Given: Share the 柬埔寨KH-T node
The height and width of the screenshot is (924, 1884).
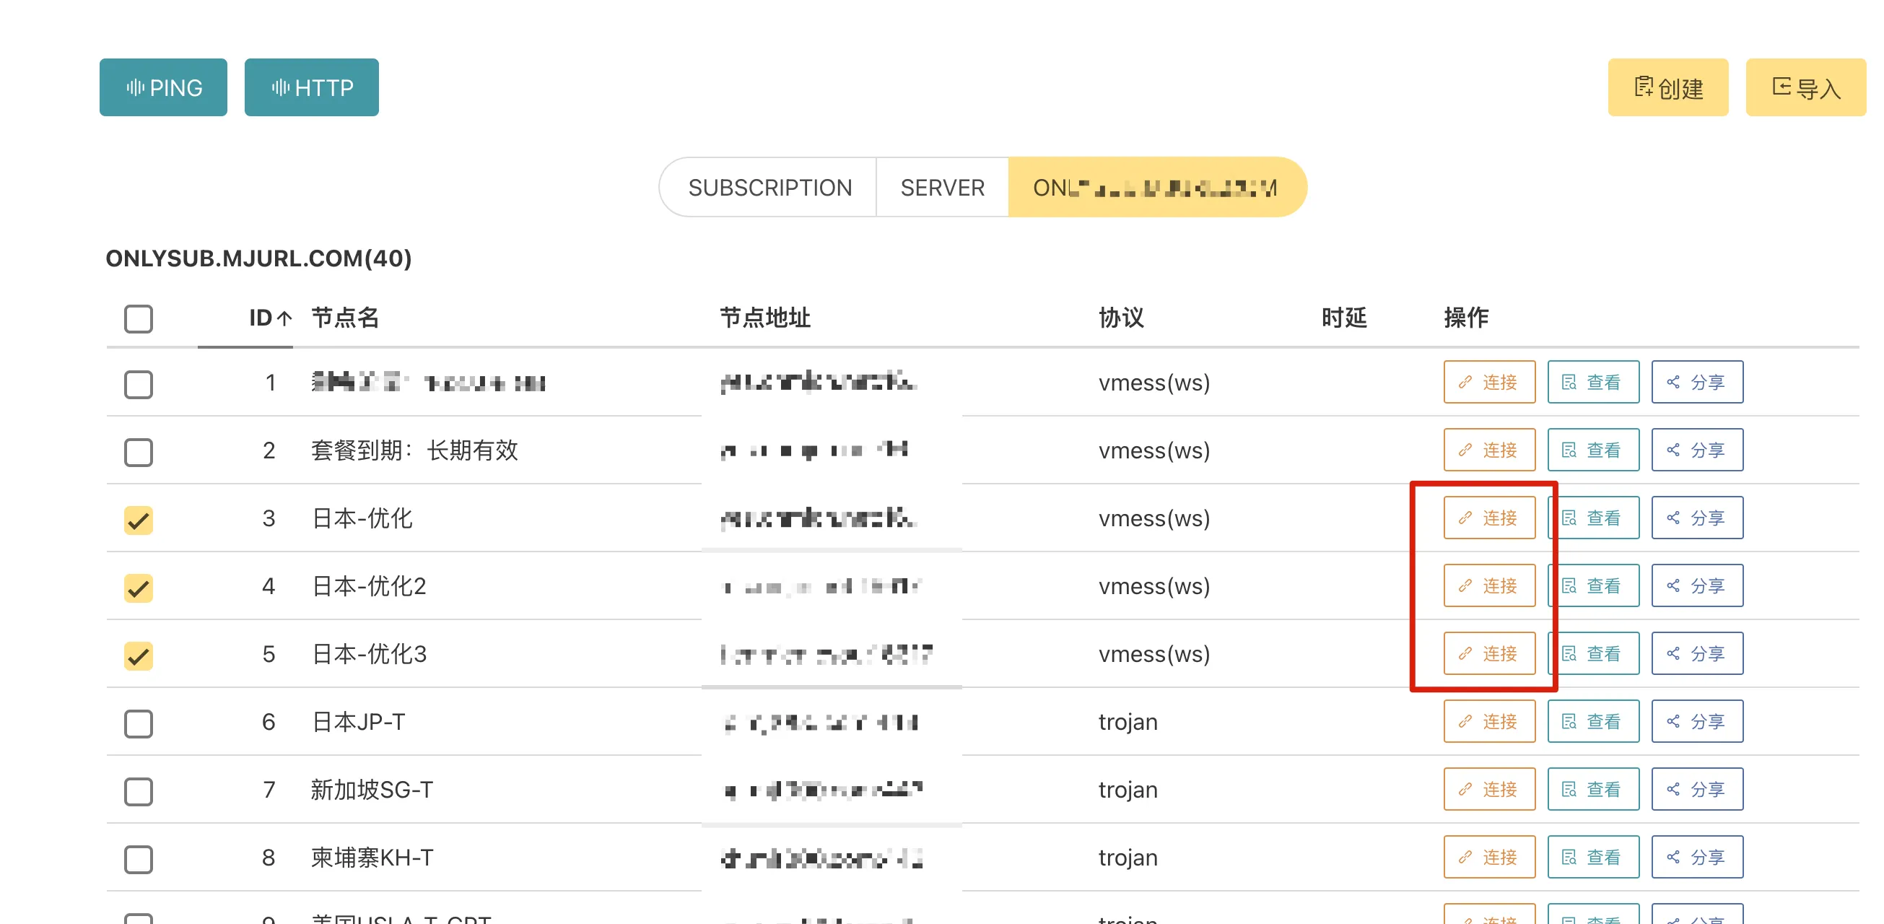Looking at the screenshot, I should pyautogui.click(x=1696, y=858).
